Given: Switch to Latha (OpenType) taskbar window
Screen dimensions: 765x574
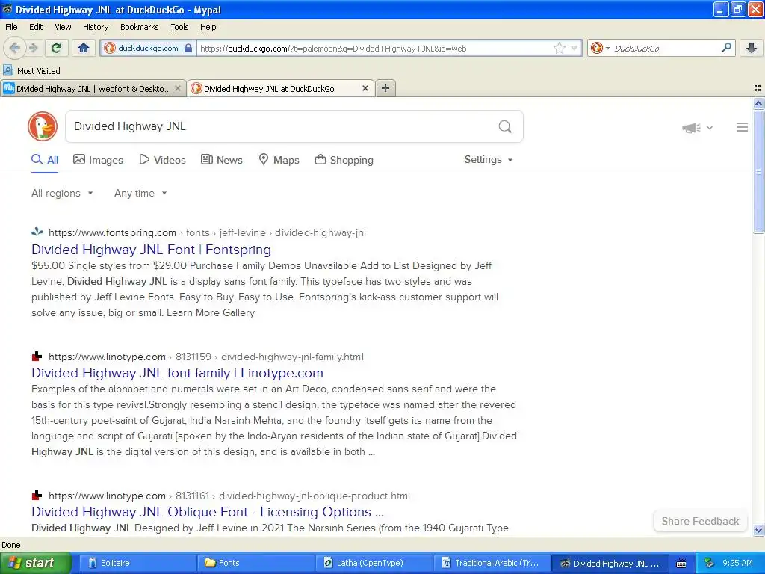Looking at the screenshot, I should [x=374, y=564].
